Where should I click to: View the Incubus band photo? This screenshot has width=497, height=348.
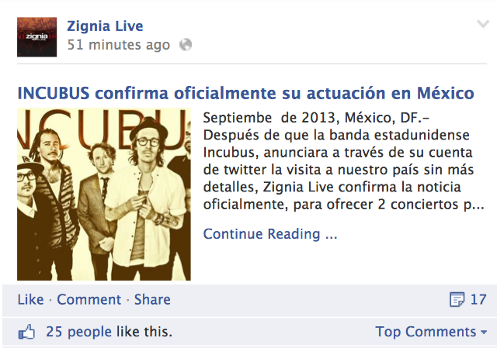(104, 194)
